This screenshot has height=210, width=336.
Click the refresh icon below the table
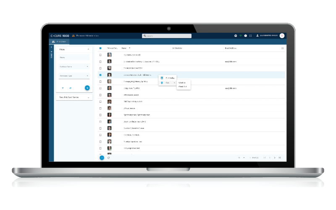[x=109, y=158]
